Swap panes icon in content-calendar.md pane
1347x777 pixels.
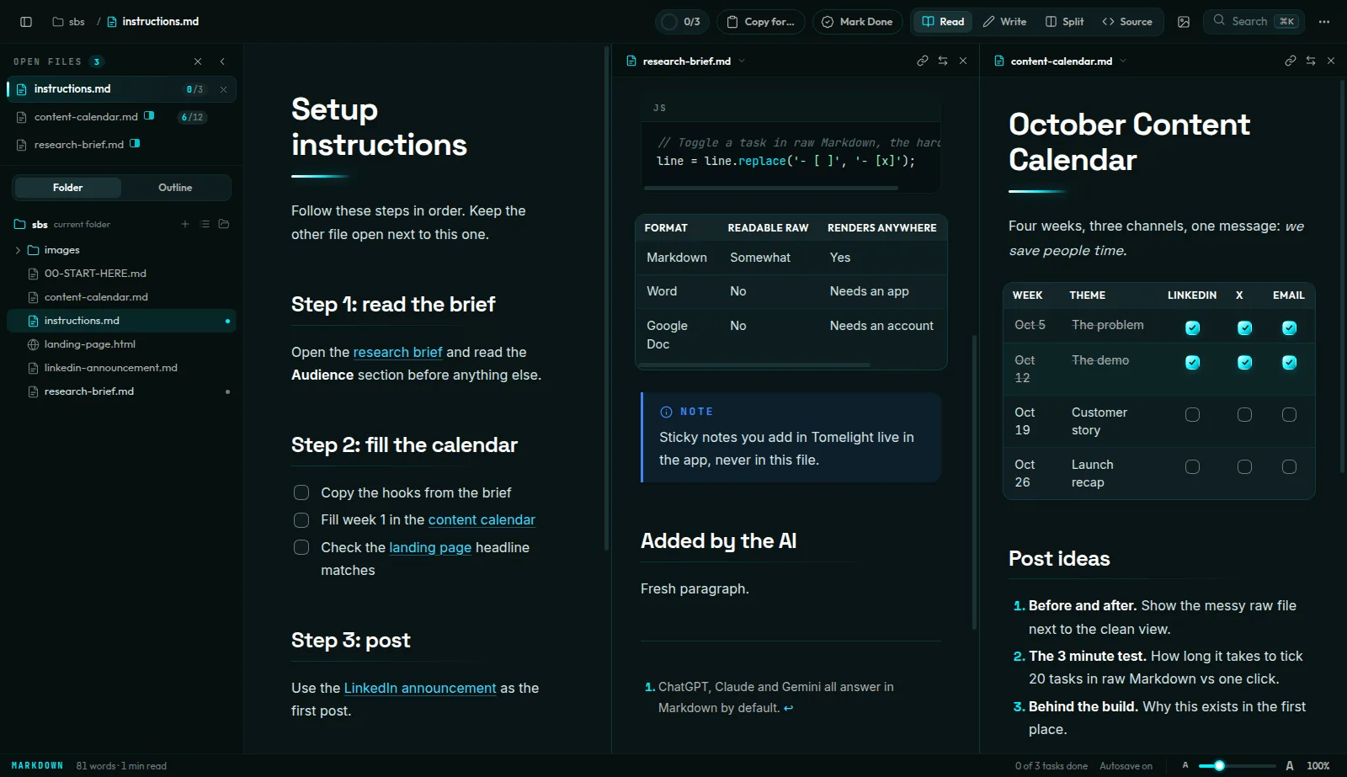1311,61
